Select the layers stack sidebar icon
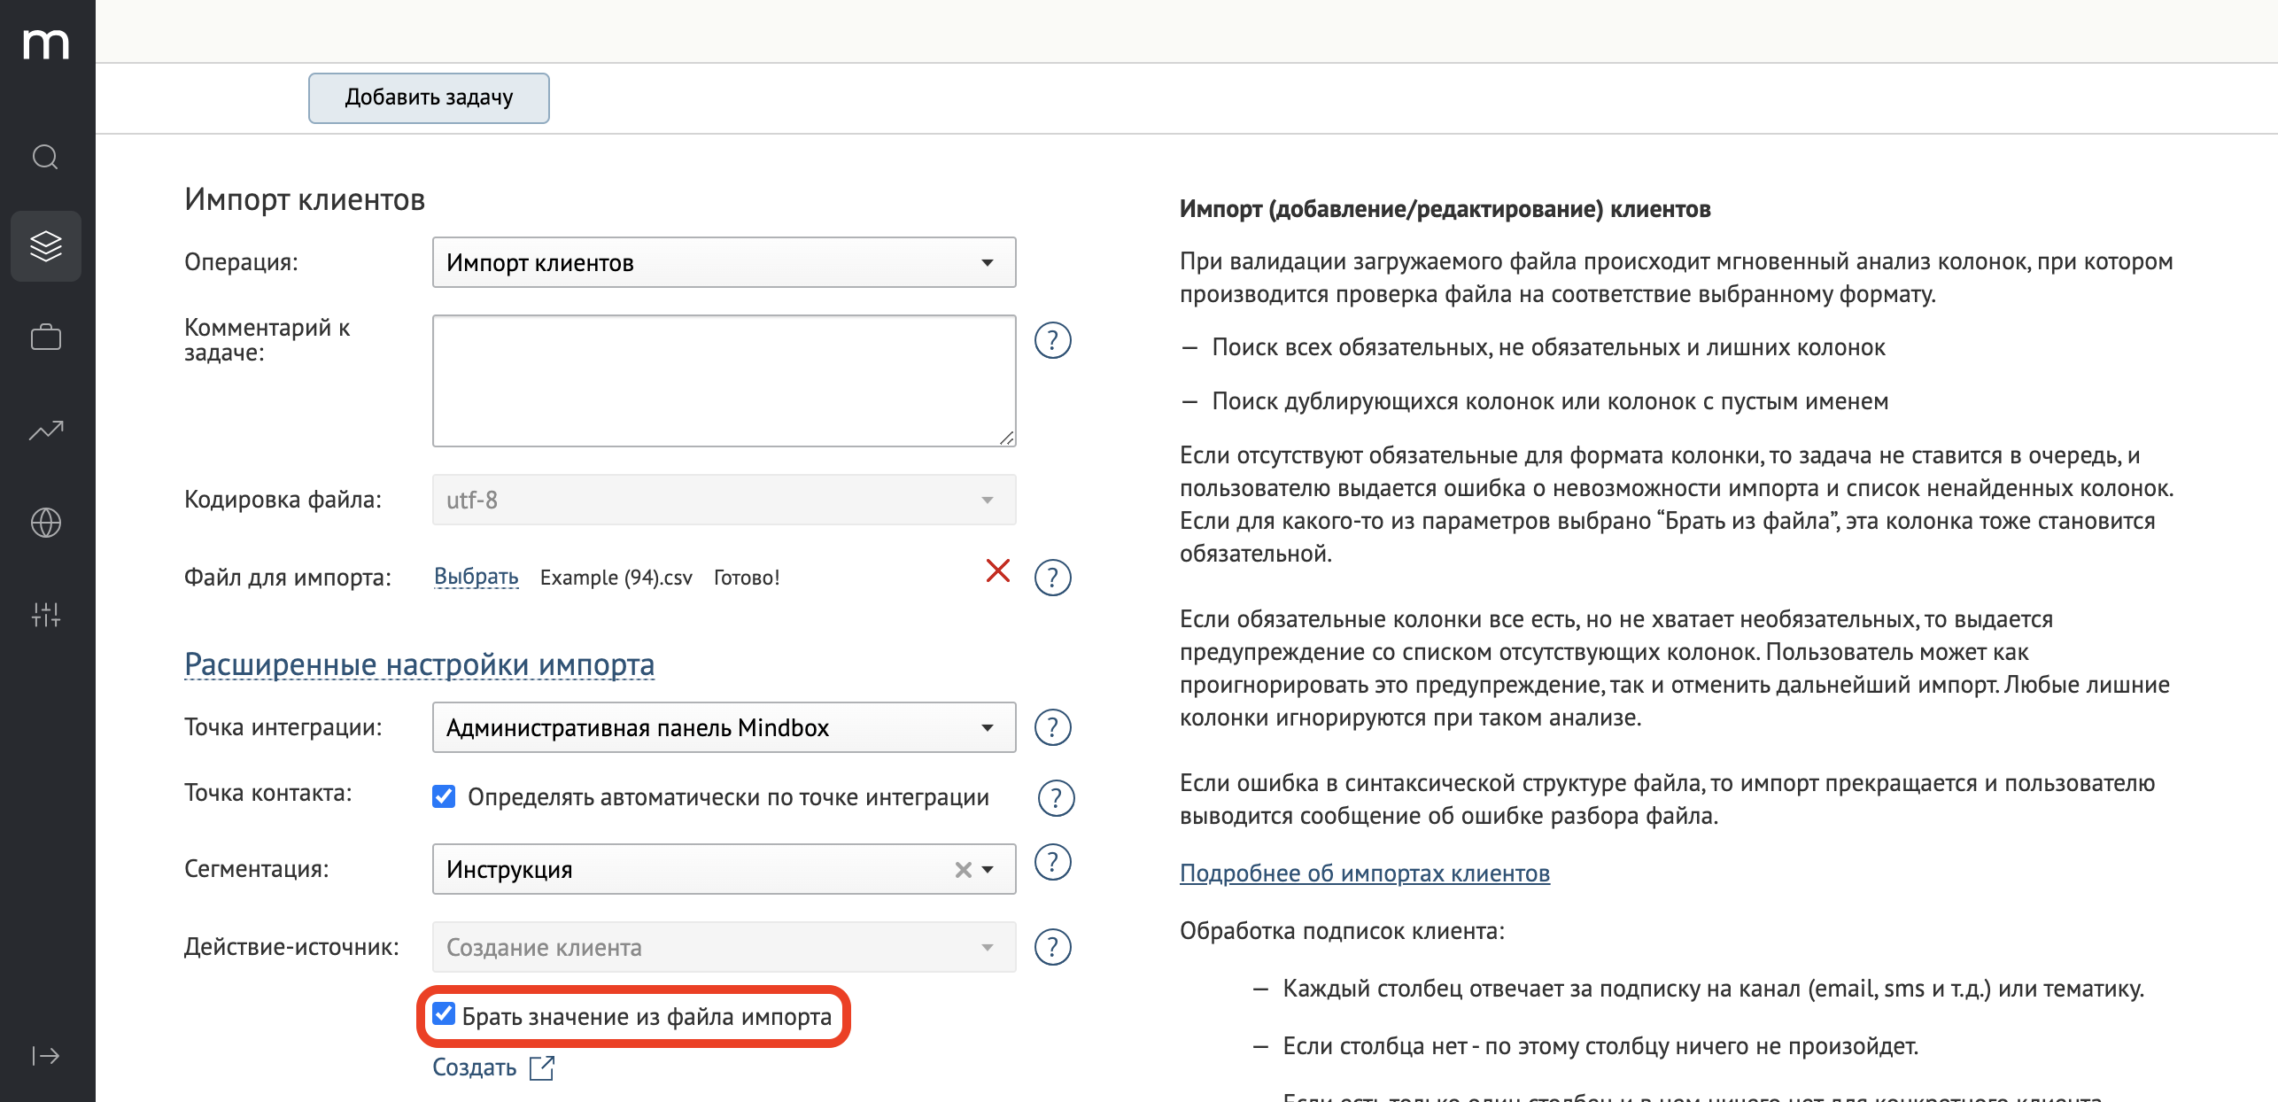 coord(46,246)
